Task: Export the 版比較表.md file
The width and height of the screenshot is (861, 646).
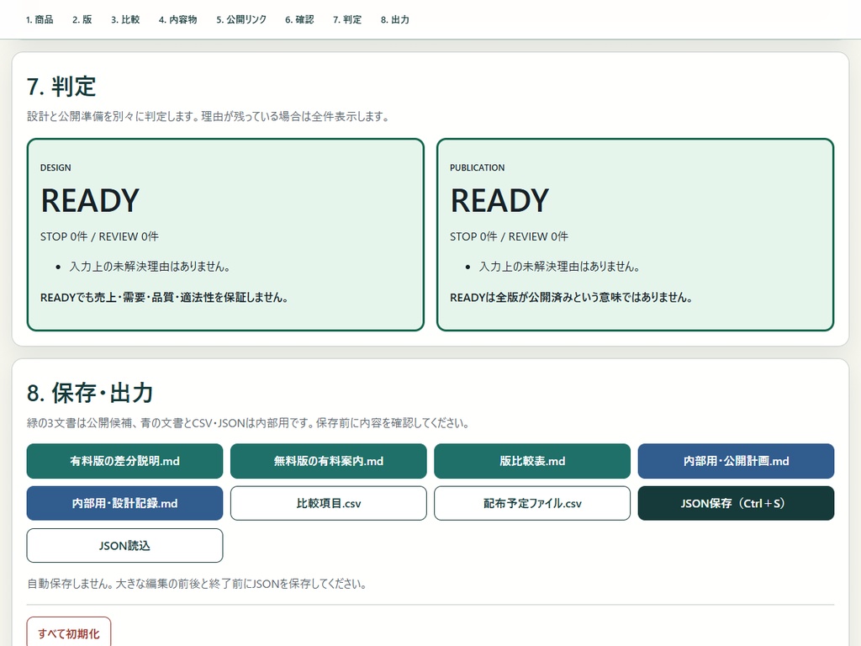Action: point(532,461)
